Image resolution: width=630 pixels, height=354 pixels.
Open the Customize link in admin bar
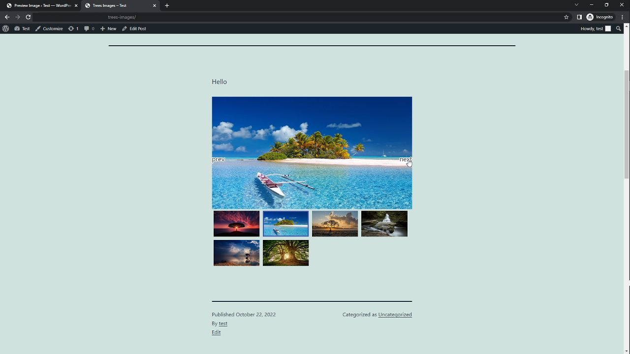coord(49,29)
